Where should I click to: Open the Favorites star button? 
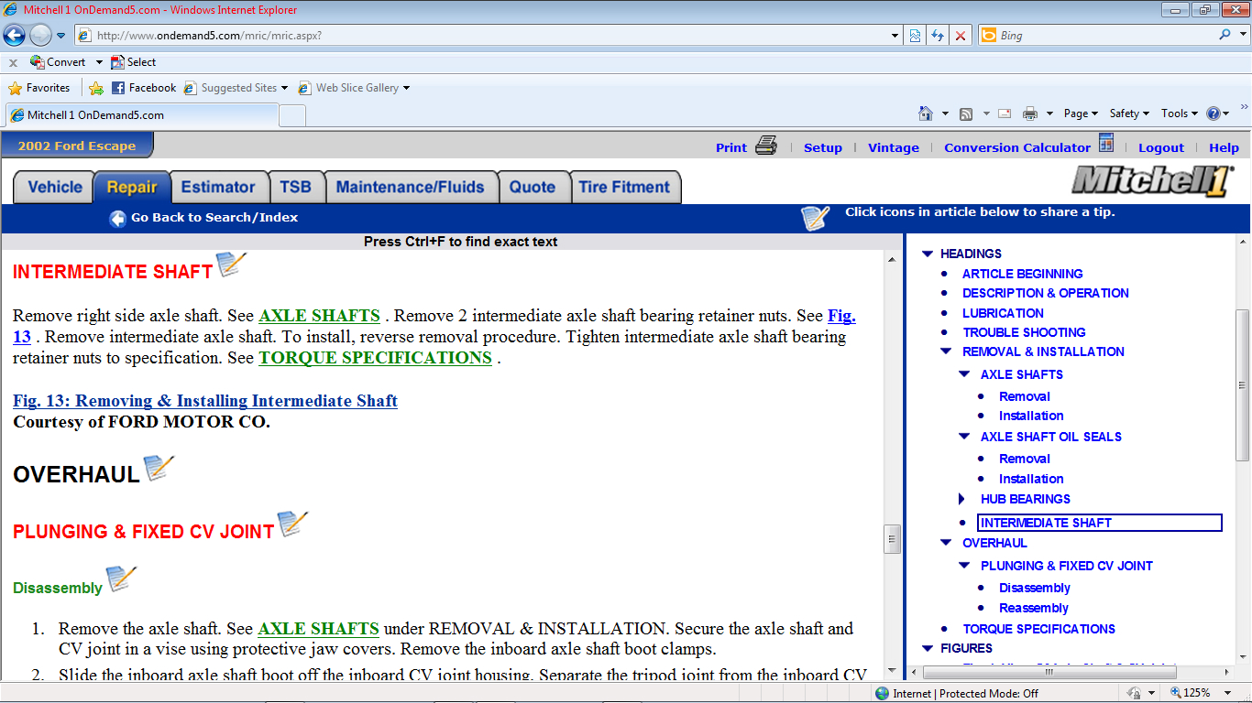[39, 88]
